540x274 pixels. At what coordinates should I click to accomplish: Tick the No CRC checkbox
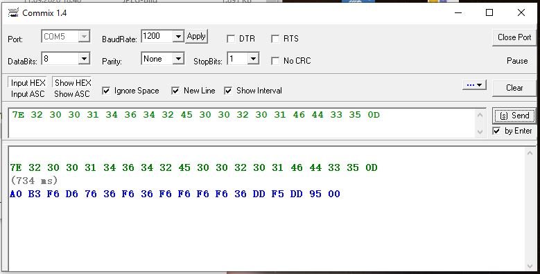(x=275, y=61)
